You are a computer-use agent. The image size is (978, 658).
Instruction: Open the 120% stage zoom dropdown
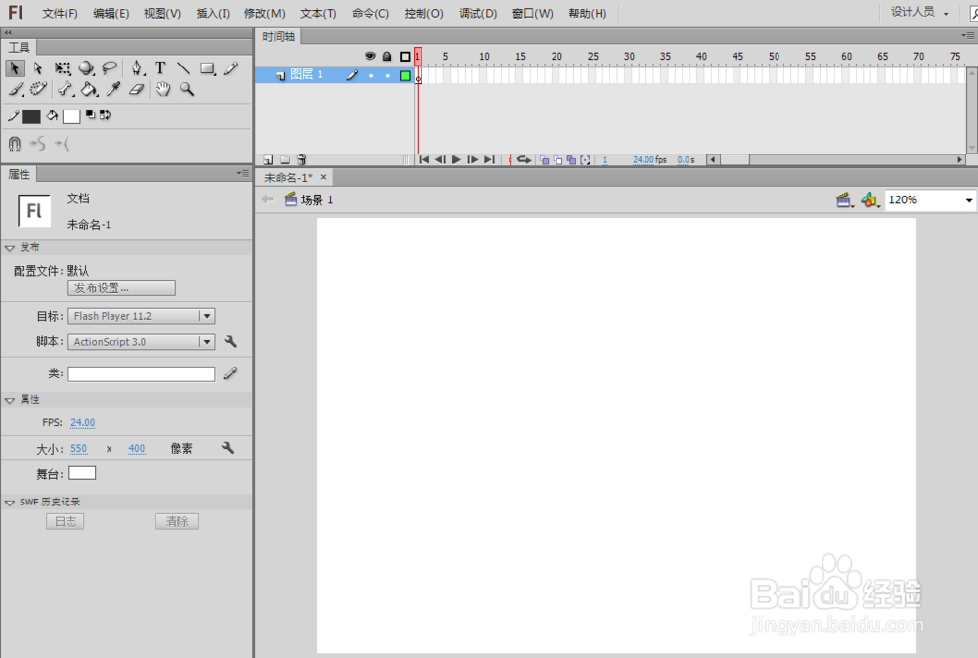[968, 200]
